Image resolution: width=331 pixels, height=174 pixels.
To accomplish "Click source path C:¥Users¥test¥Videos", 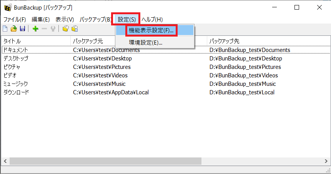I will pos(100,75).
